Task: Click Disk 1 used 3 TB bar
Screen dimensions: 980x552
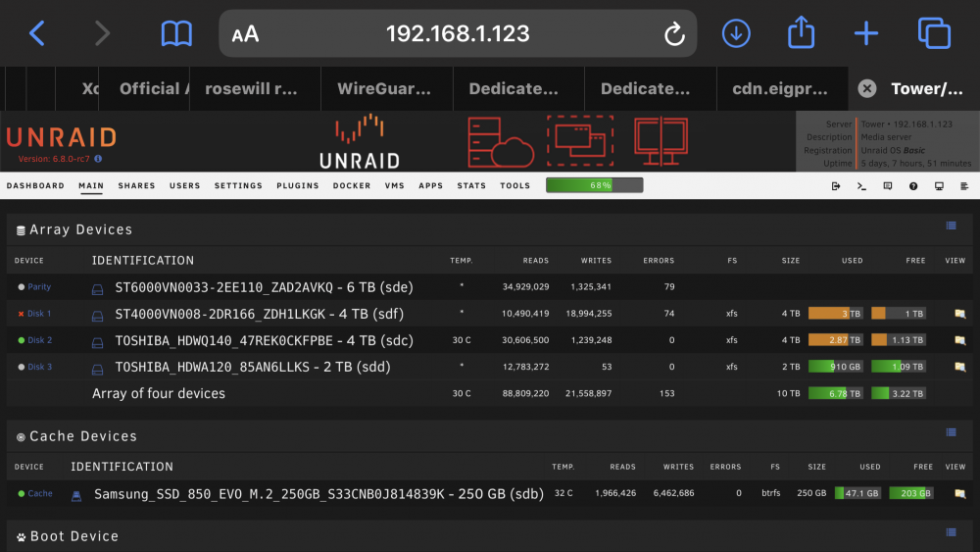Action: point(836,313)
